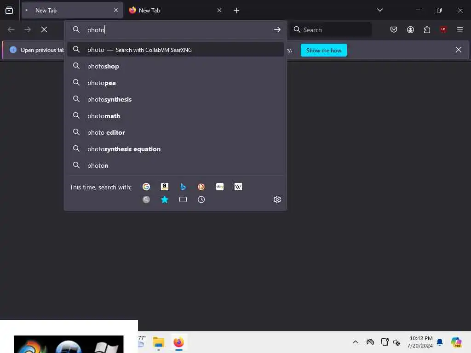Close the first New Tab
471x353 pixels.
tap(116, 10)
